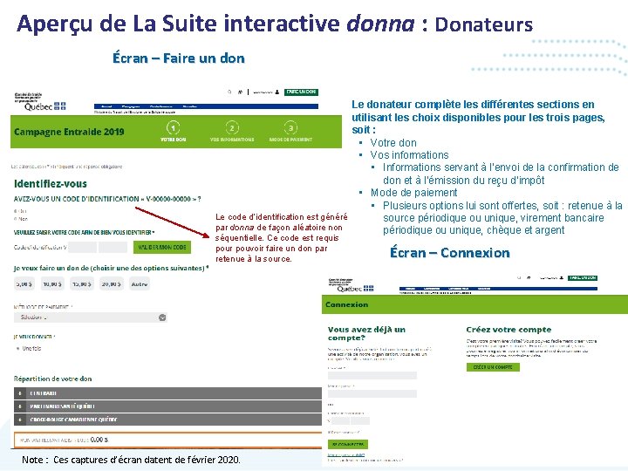Click Vous avez déjà un compte heading
This screenshot has height=471, width=628.
coord(366,333)
